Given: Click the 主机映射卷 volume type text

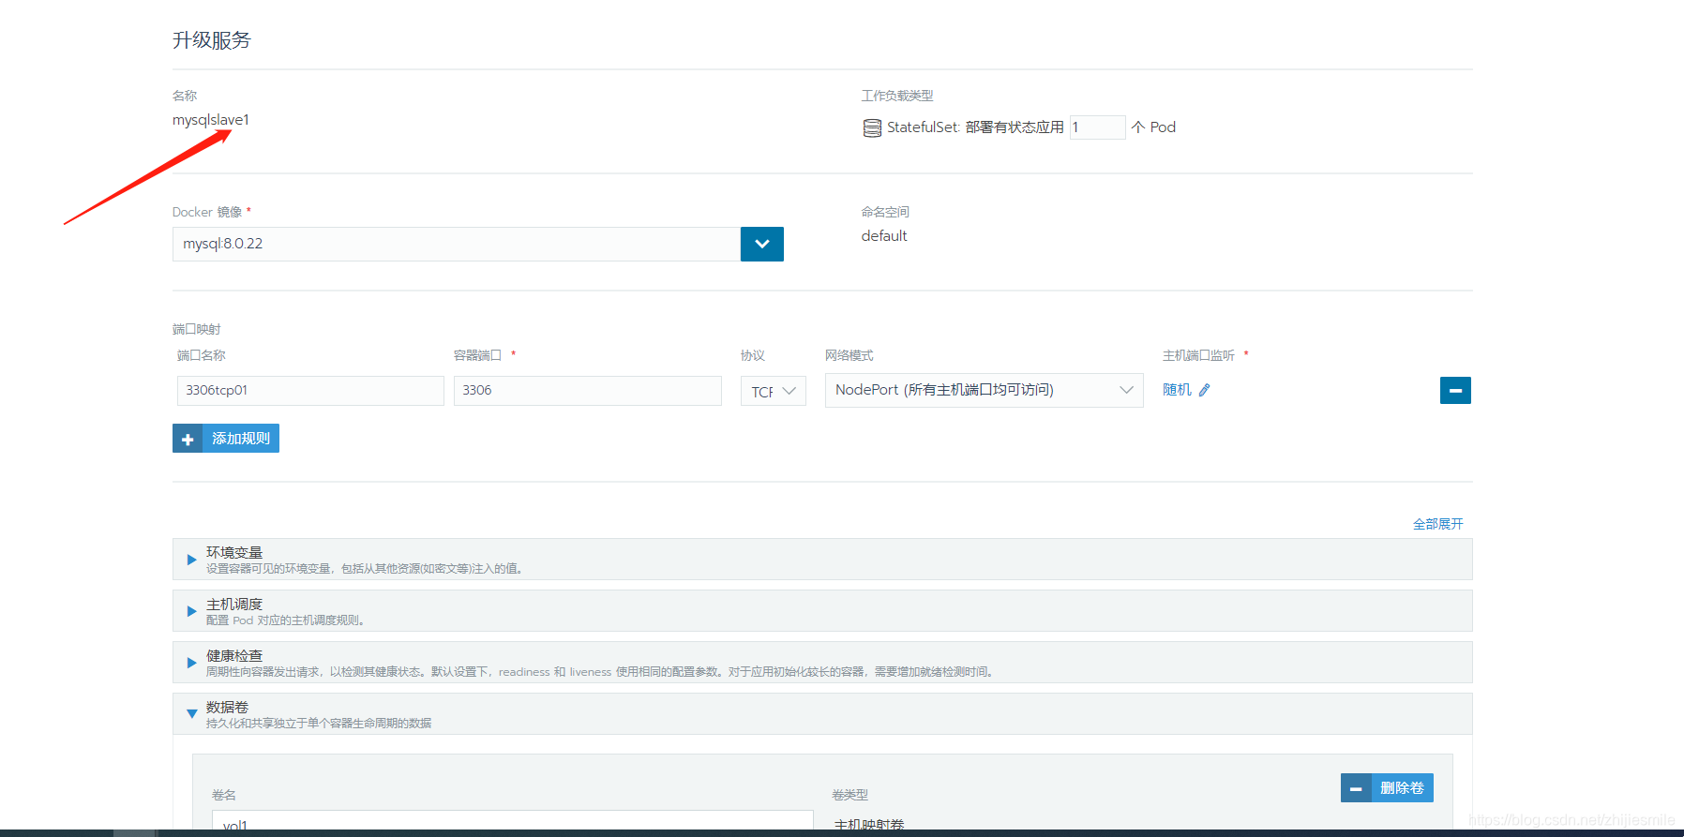Looking at the screenshot, I should click(869, 825).
